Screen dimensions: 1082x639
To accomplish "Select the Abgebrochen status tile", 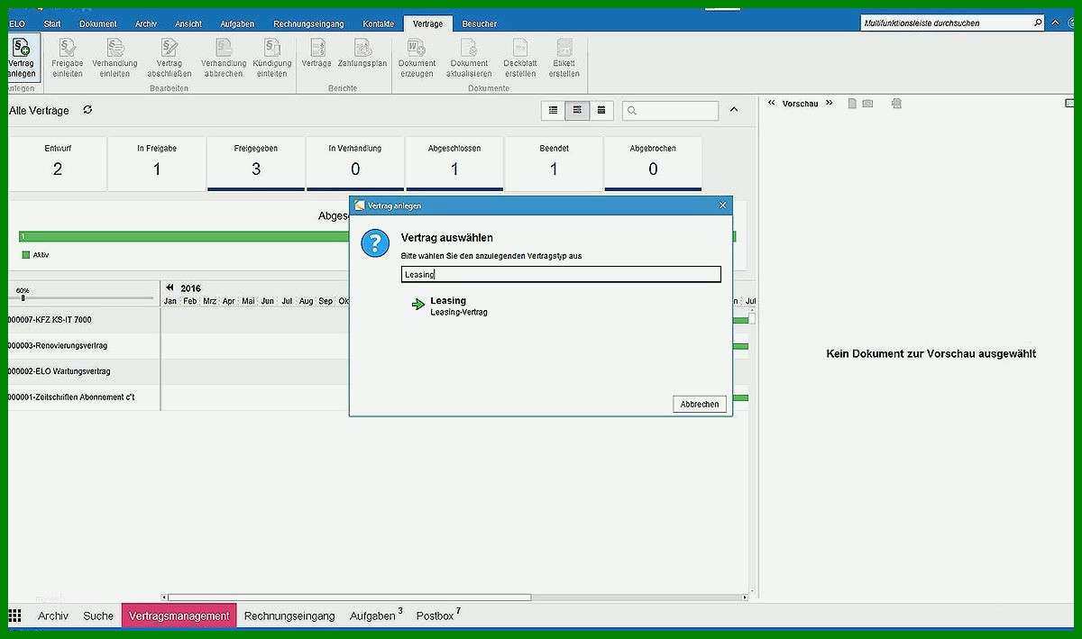I will [653, 163].
